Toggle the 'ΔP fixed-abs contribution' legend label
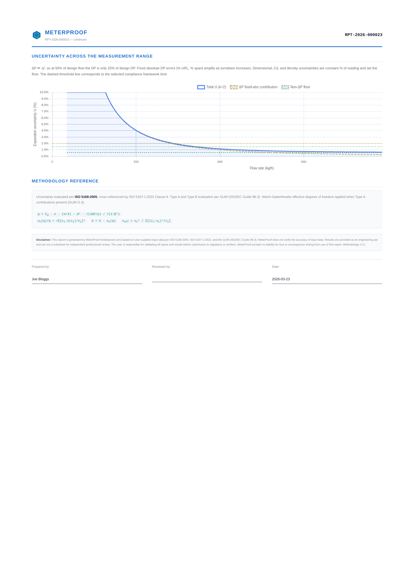The width and height of the screenshot is (414, 586). pyautogui.click(x=258, y=87)
